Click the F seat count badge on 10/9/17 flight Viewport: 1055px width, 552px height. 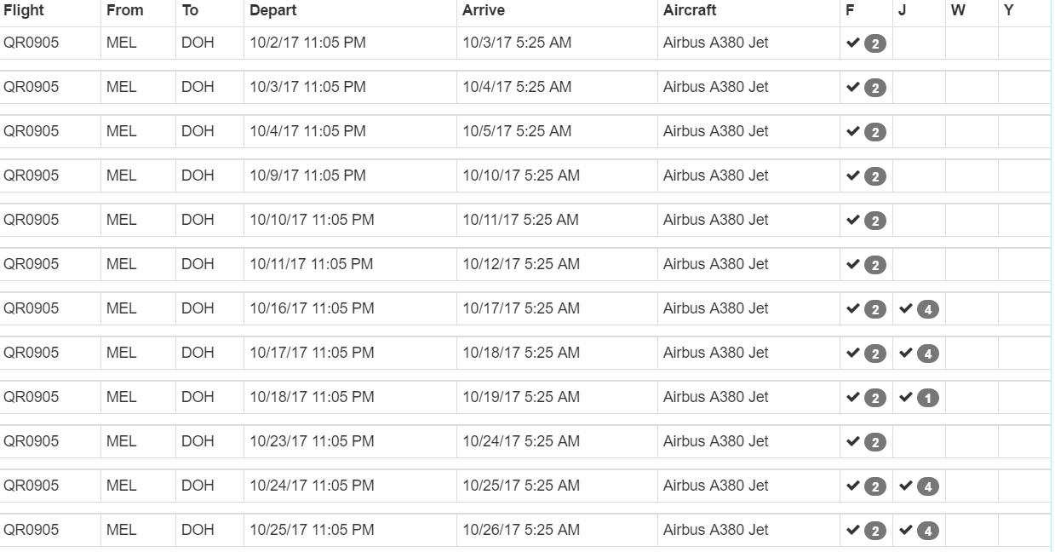[875, 176]
